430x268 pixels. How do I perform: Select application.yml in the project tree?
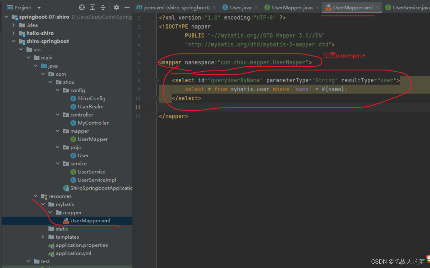point(73,253)
